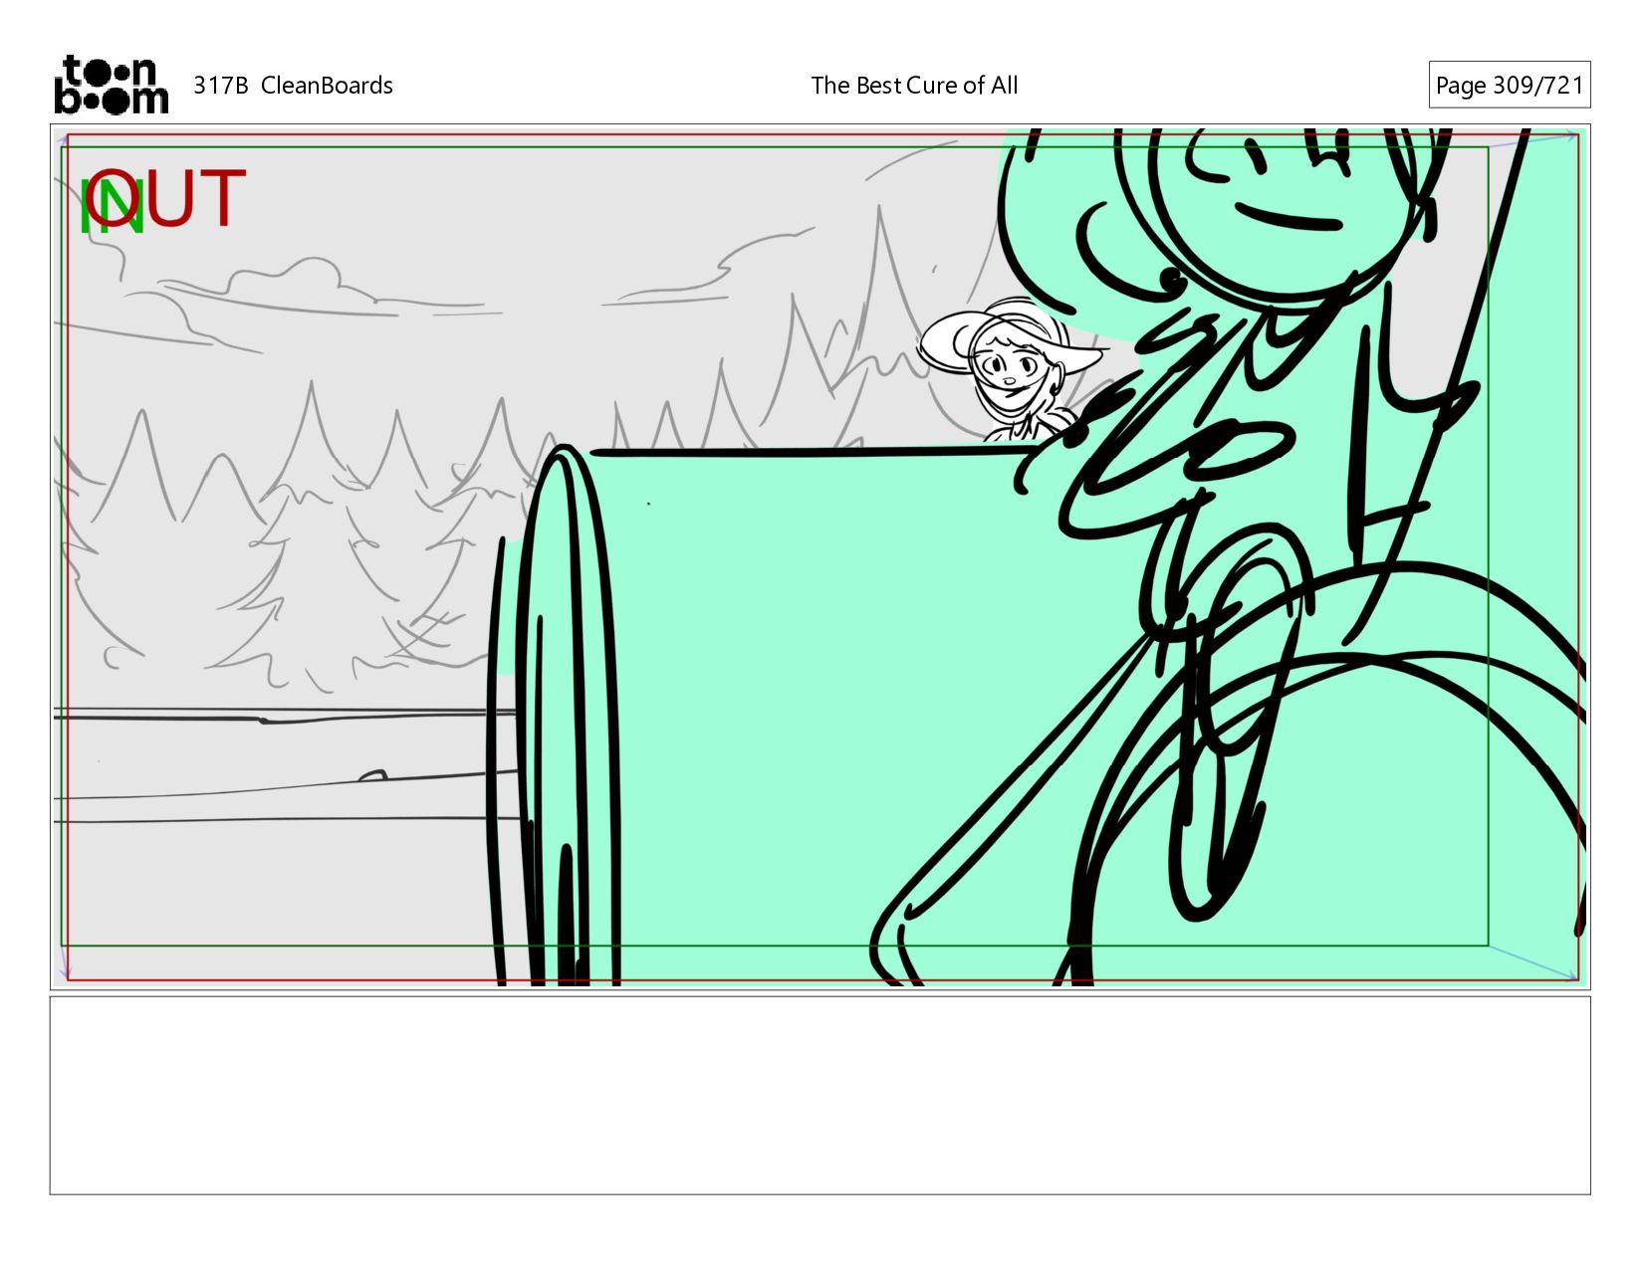Click the Toon Boom logo
The height and width of the screenshot is (1269, 1643).
(111, 85)
